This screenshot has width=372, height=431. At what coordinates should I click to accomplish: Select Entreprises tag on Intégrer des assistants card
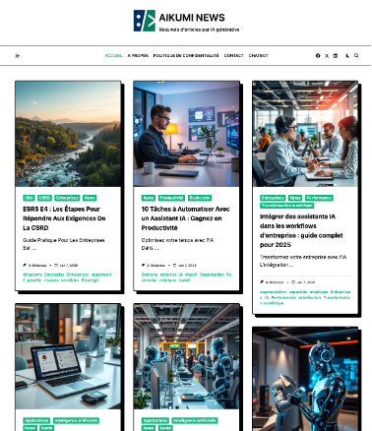[273, 198]
